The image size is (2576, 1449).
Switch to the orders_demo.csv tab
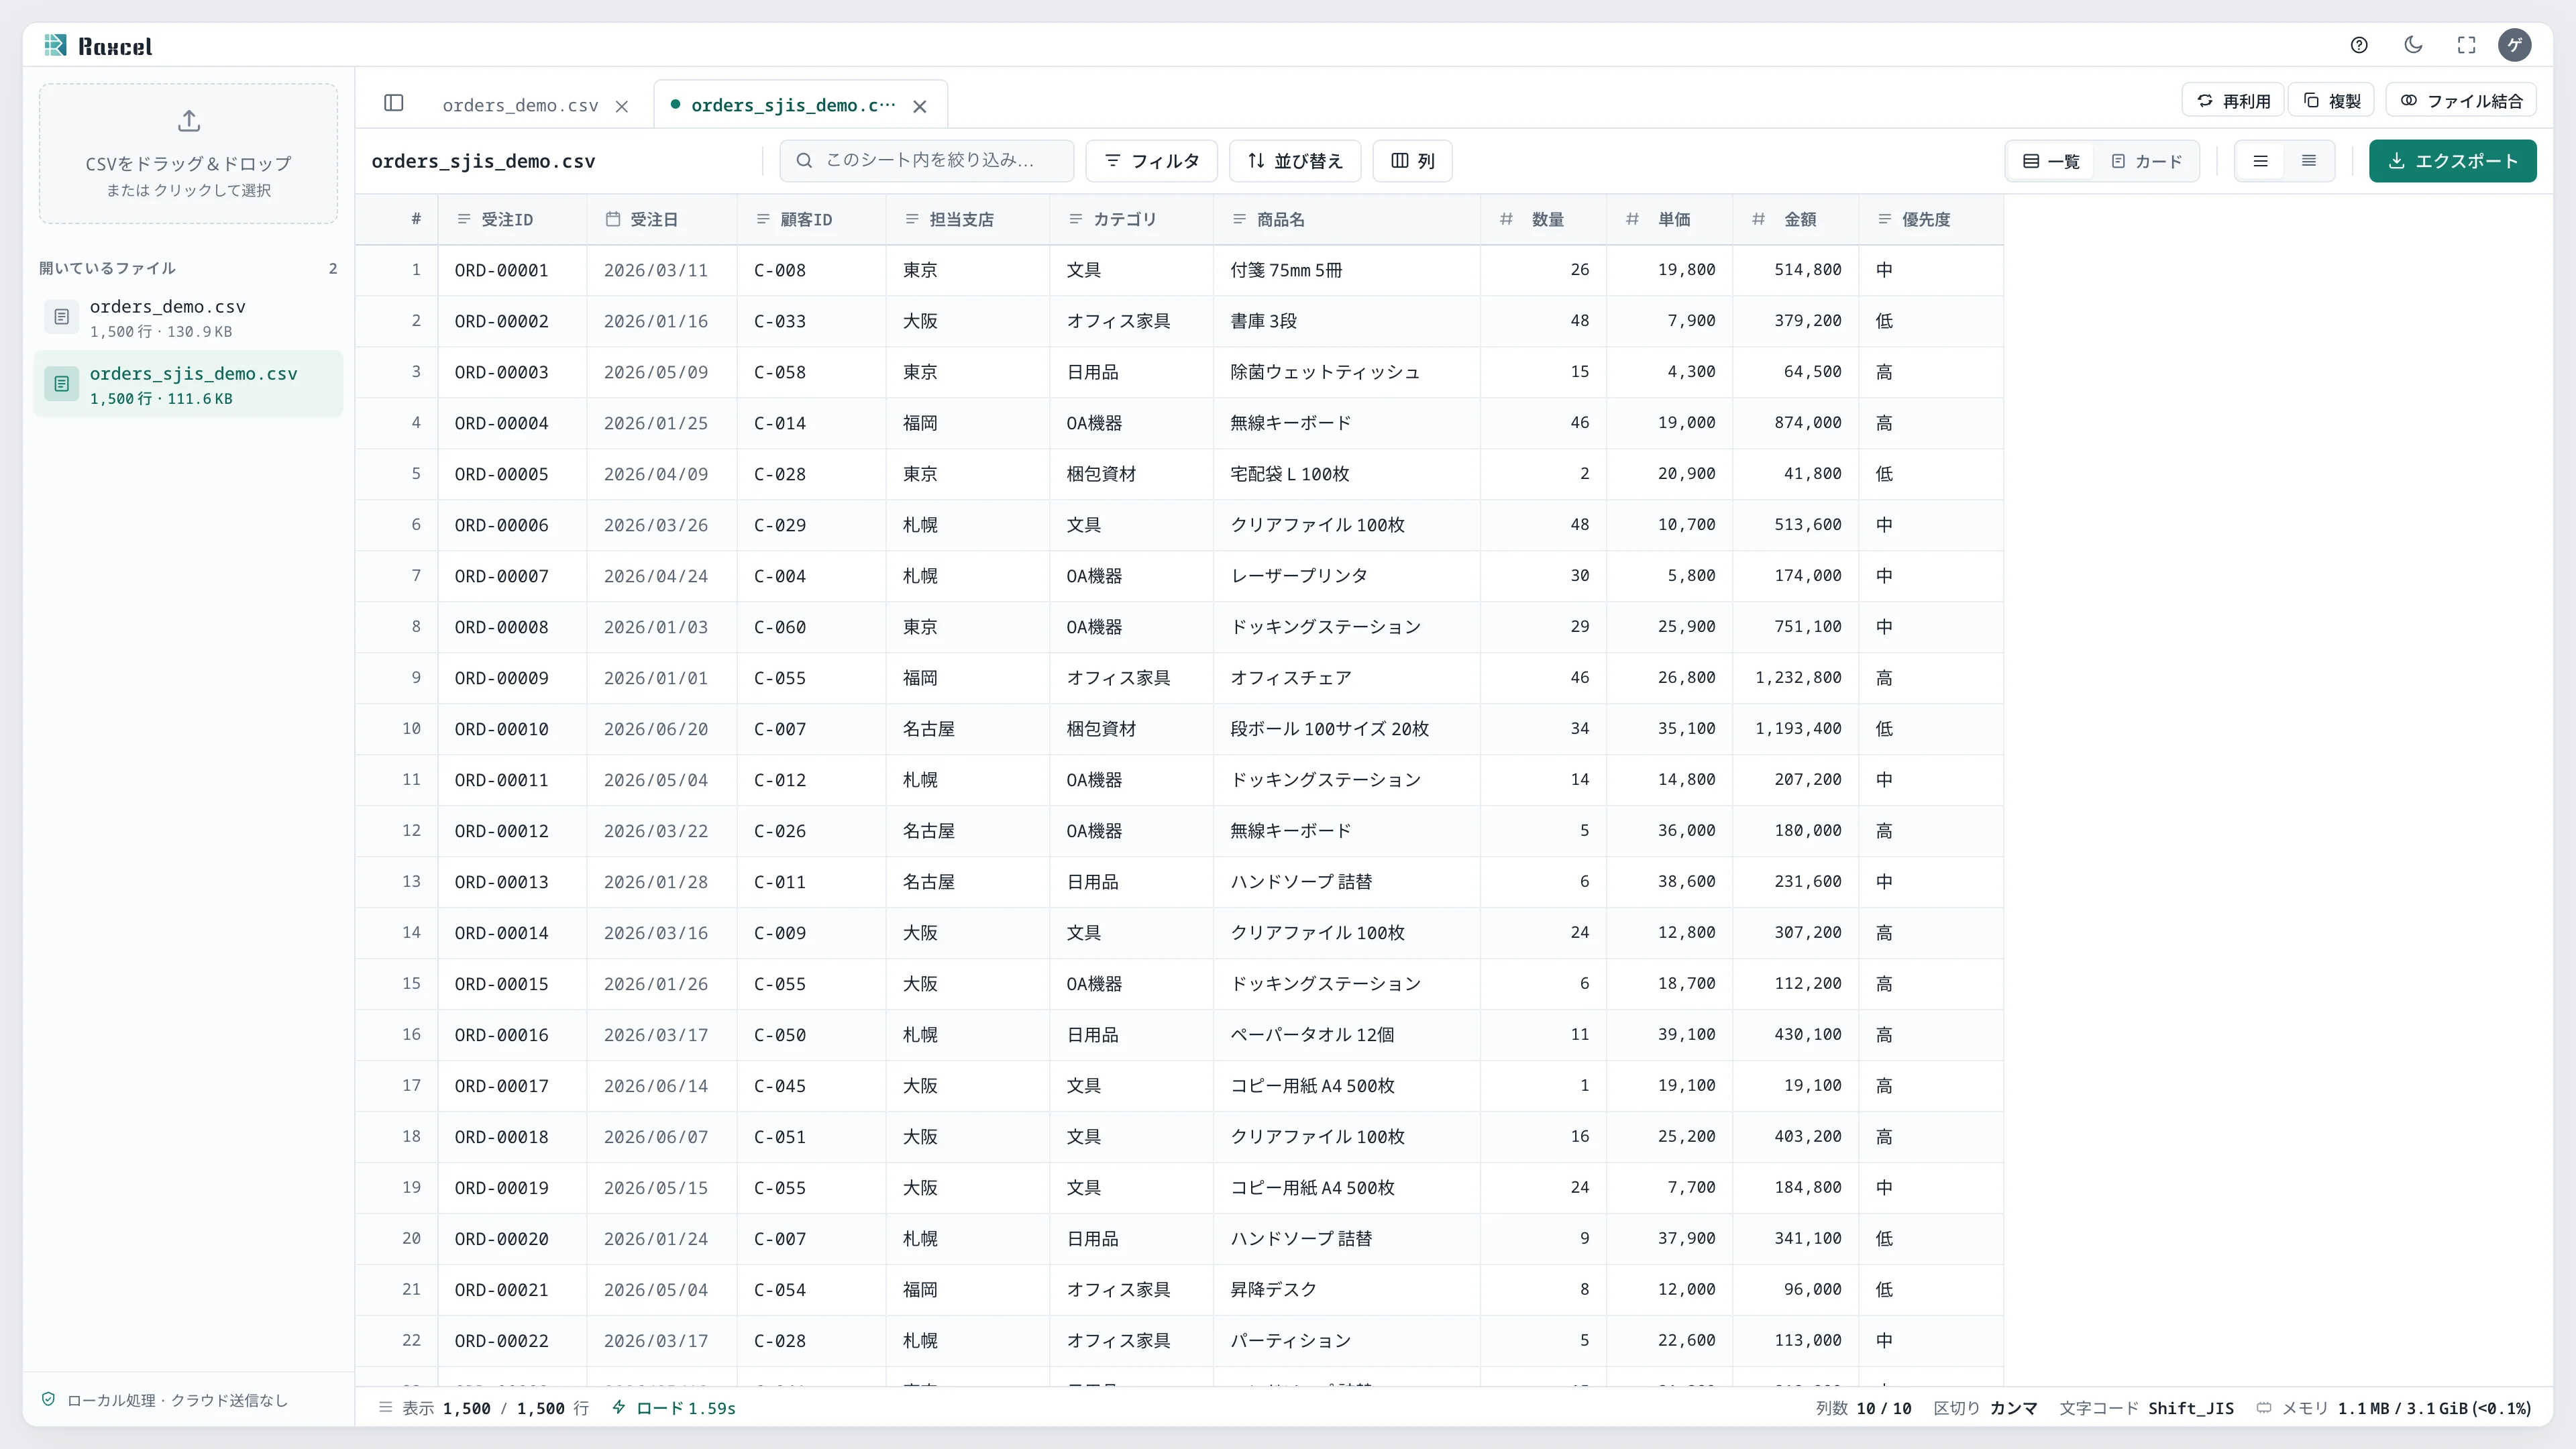[520, 105]
